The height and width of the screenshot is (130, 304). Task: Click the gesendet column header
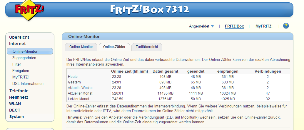coord(196,71)
